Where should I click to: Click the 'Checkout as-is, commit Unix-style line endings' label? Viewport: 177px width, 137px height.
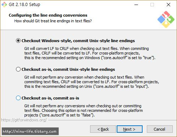click(x=68, y=69)
